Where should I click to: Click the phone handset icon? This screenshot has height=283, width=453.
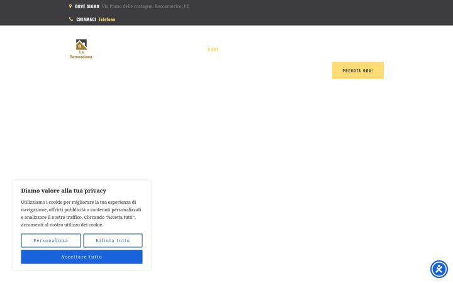click(71, 19)
